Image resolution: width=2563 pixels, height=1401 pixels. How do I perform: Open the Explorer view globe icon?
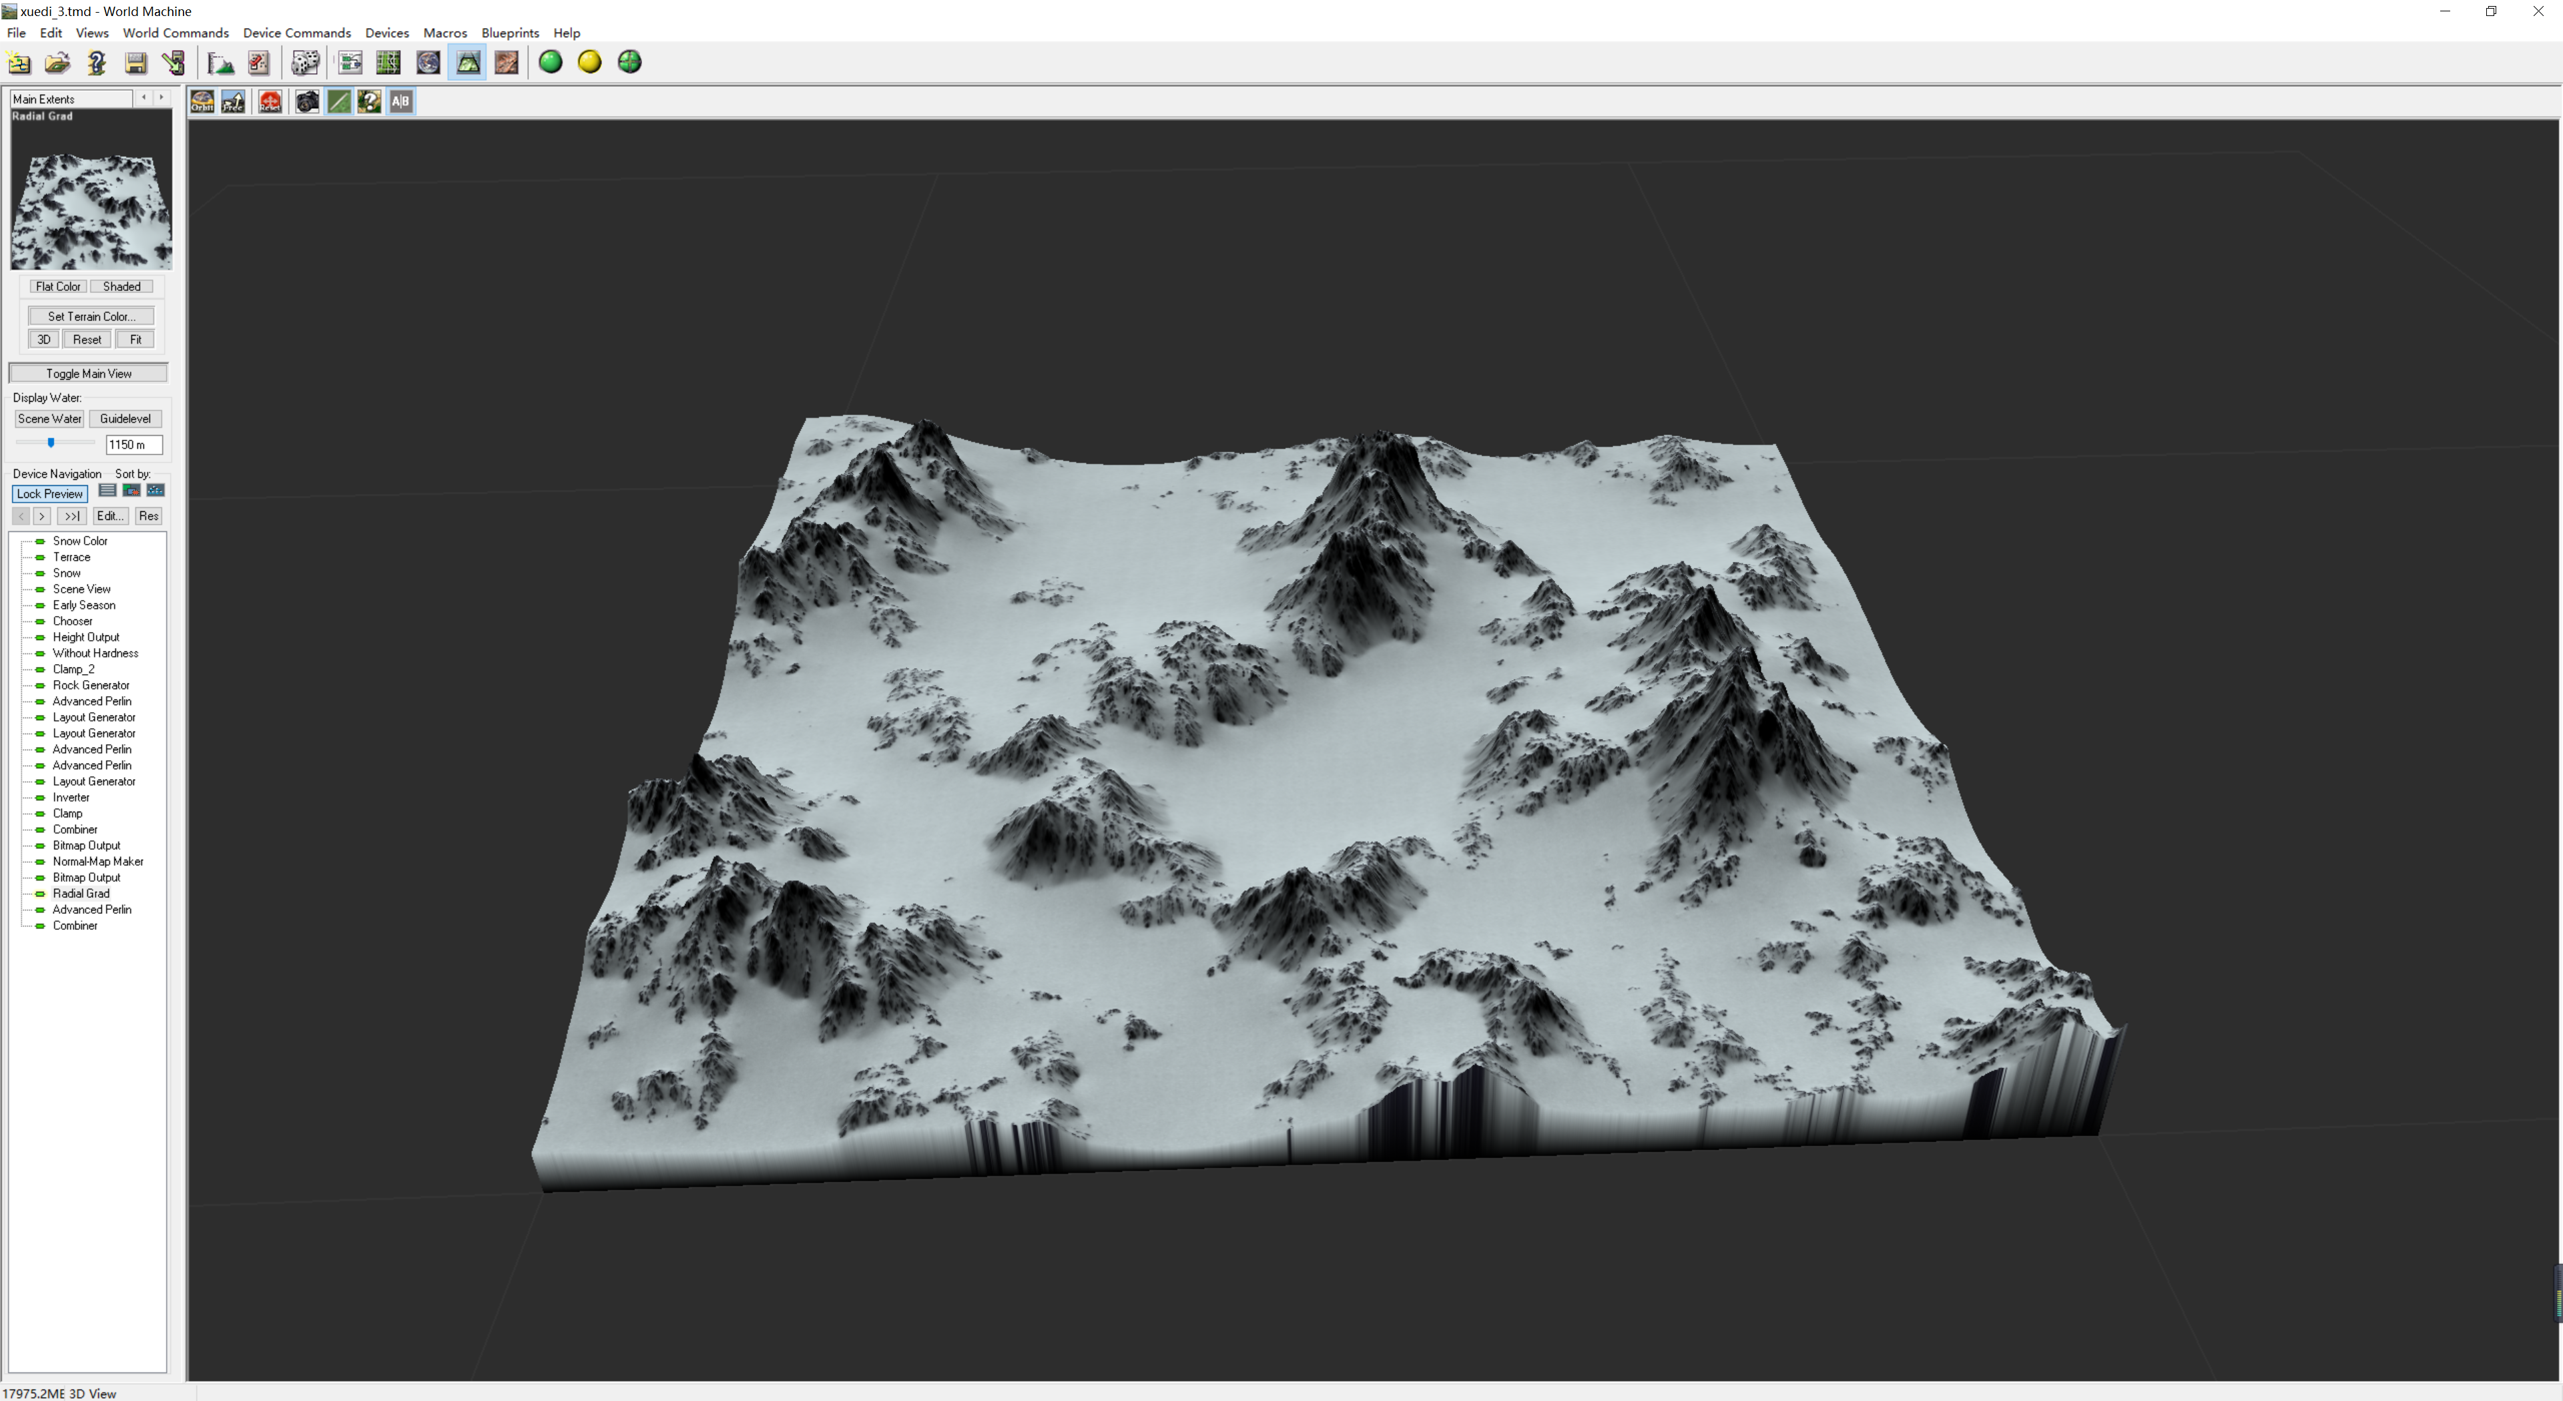click(x=428, y=63)
